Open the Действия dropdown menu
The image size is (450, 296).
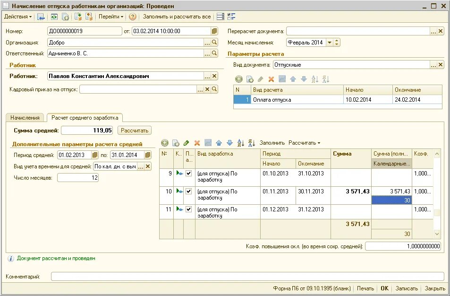coord(18,17)
